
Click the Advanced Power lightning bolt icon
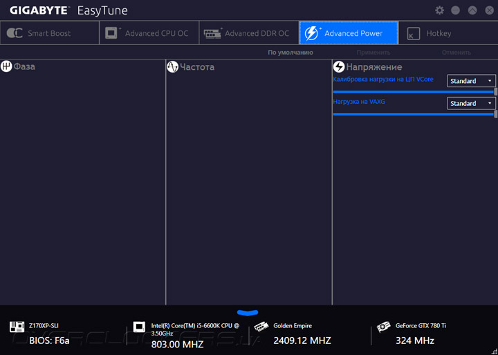[312, 33]
